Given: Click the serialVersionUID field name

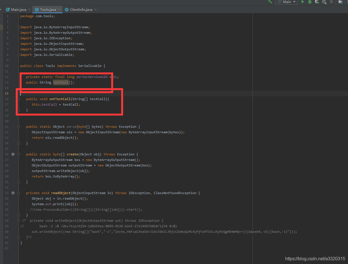Looking at the screenshot, I should [x=92, y=77].
